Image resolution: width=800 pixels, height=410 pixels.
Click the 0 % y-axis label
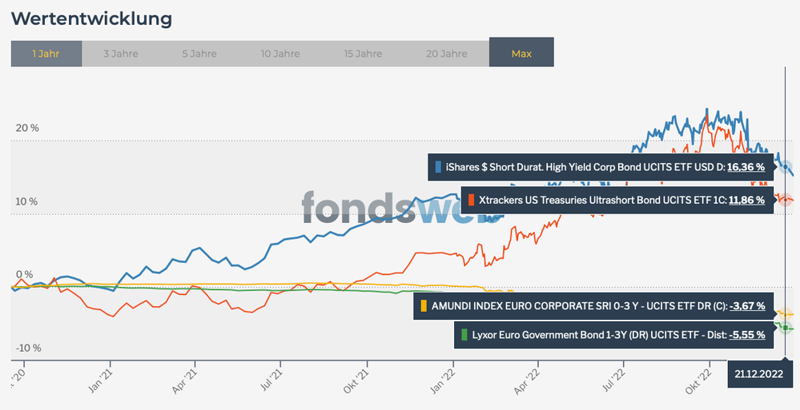point(25,274)
